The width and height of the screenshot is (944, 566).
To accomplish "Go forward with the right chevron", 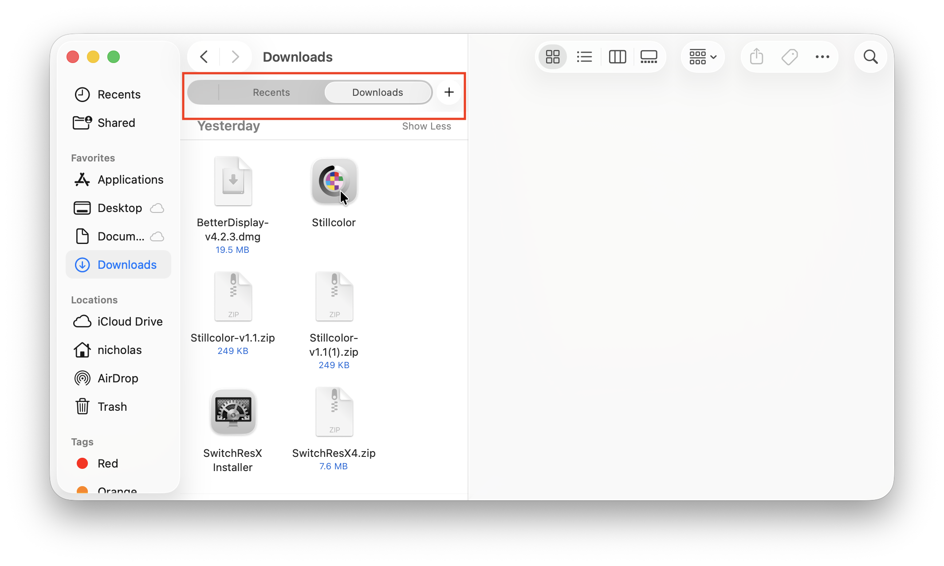I will tap(235, 57).
